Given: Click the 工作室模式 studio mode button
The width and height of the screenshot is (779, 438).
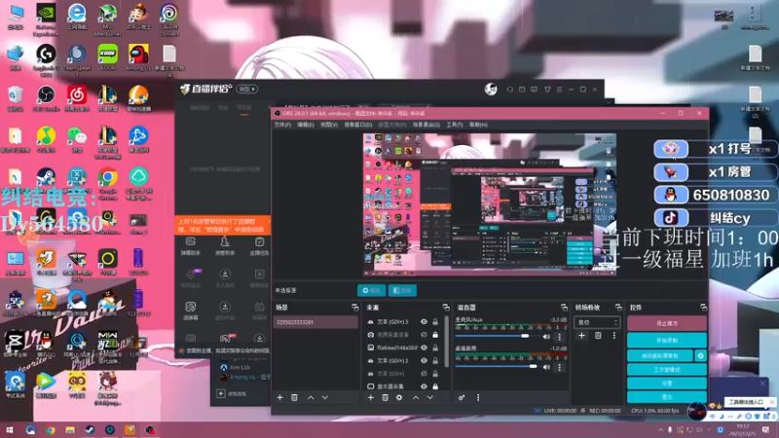Looking at the screenshot, I should (x=667, y=370).
